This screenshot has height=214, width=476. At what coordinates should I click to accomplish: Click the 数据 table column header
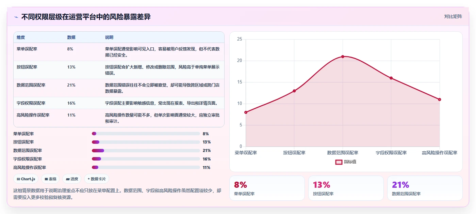click(71, 37)
